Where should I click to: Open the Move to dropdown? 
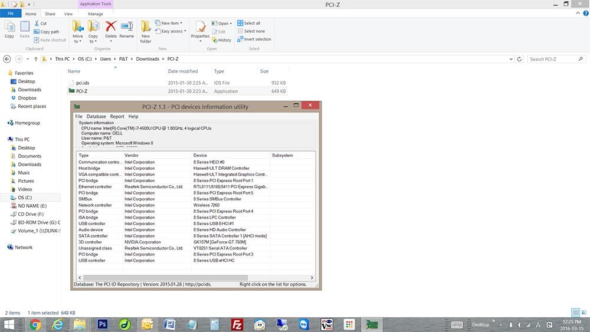(78, 32)
